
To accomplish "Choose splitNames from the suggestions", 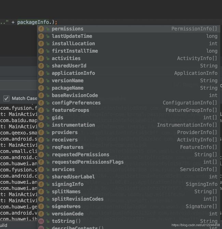I will pyautogui.click(x=128, y=192).
